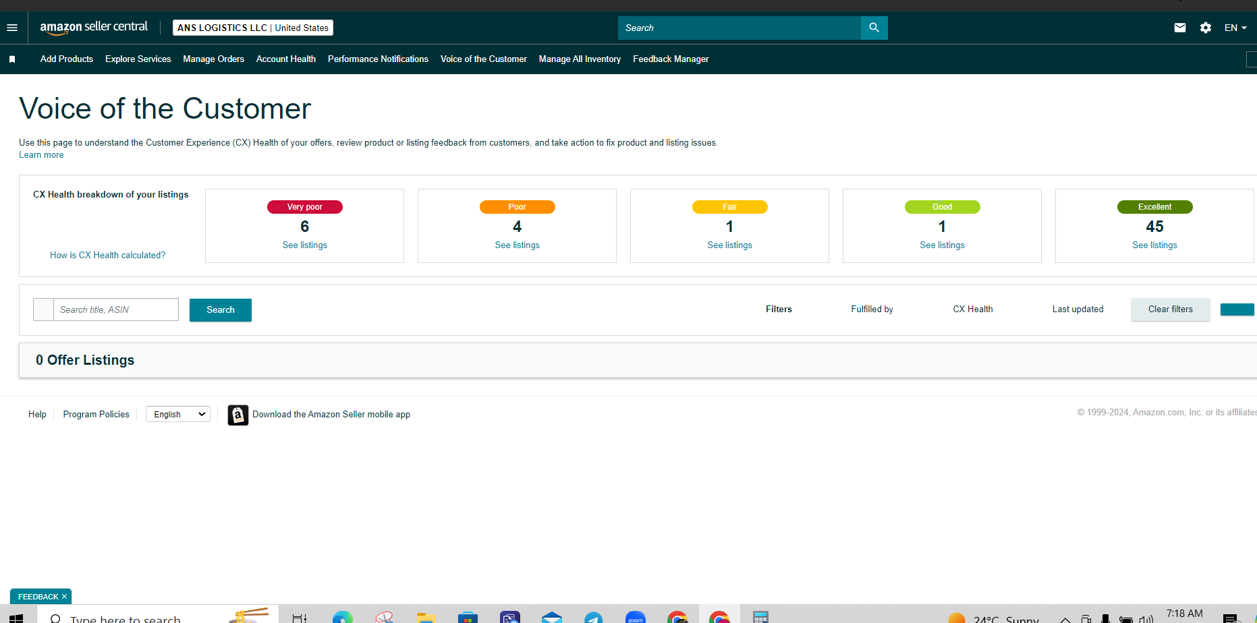This screenshot has width=1257, height=623.
Task: Open the settings gear icon
Action: [1206, 28]
